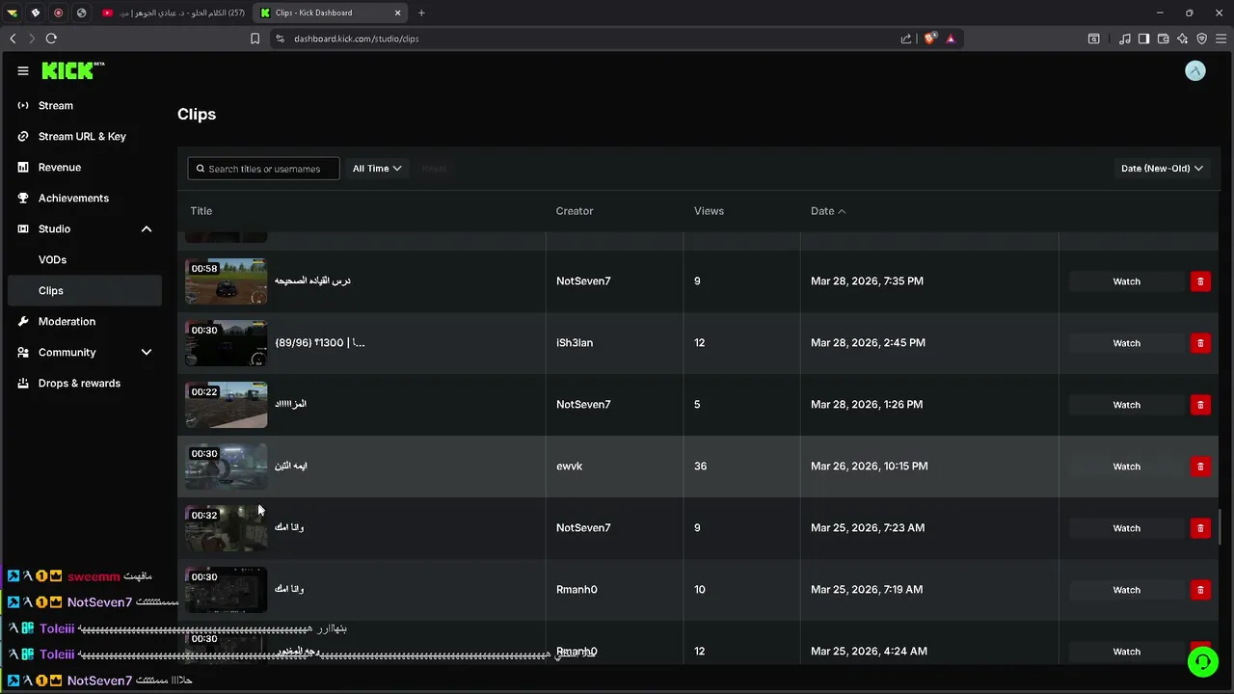The width and height of the screenshot is (1234, 694).
Task: Go to VODs in the sidebar
Action: tap(52, 260)
